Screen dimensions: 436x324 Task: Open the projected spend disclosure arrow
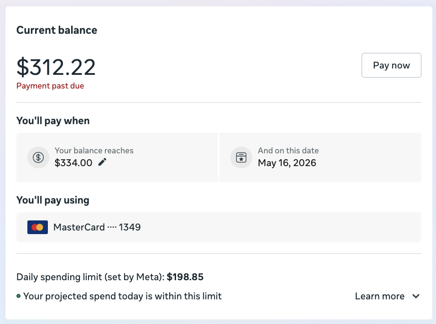click(415, 296)
